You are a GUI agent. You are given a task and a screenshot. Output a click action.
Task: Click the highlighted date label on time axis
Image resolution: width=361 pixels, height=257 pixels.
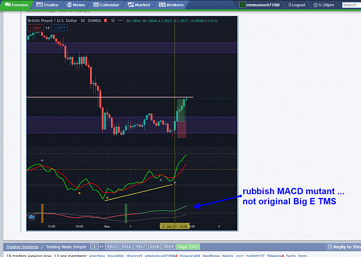point(174,226)
